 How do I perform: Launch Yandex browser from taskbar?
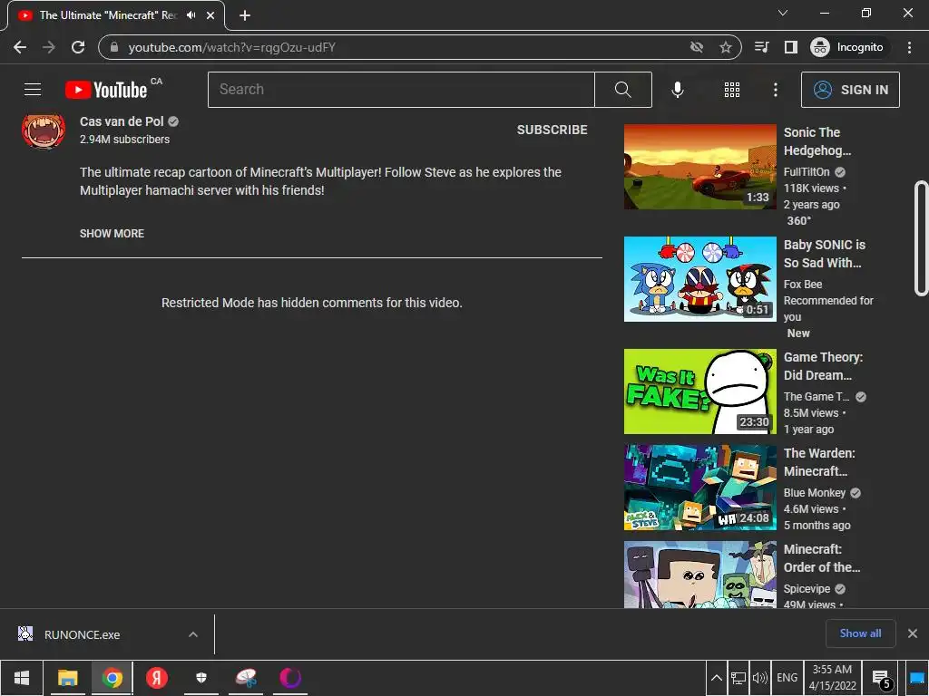(157, 678)
